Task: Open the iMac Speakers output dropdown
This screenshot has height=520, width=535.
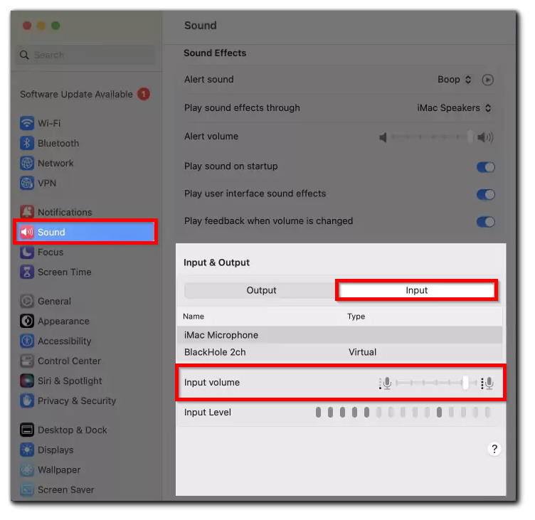Action: coord(454,108)
